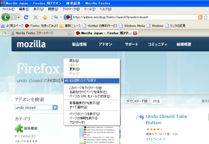Bookmark this page with the star icon
Image resolution: width=209 pixels, height=144 pixels.
[x=206, y=17]
